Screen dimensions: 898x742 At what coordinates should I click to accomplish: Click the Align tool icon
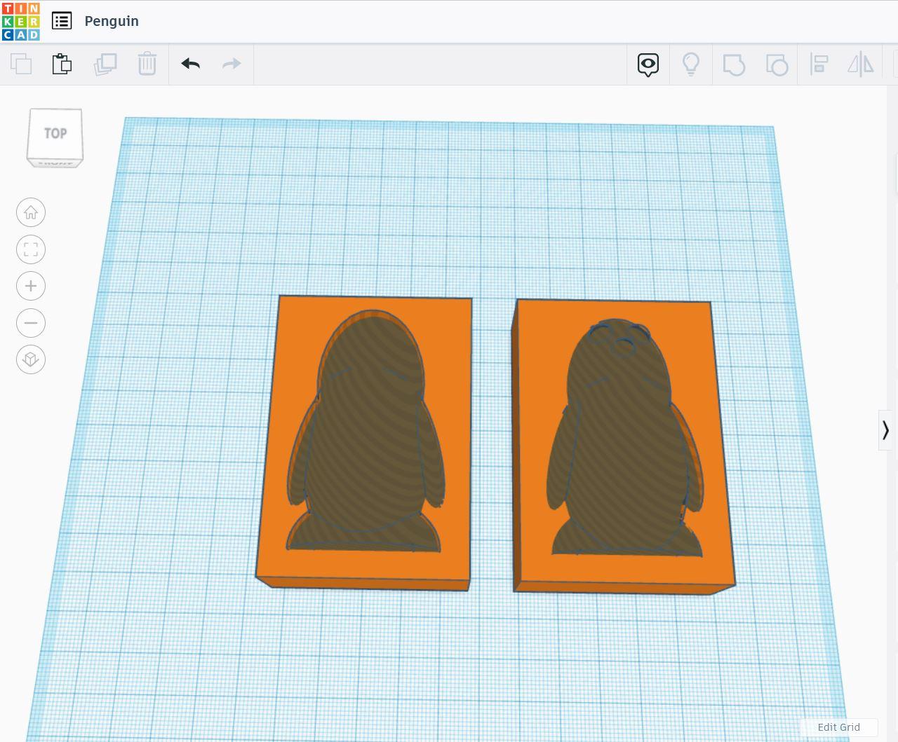tap(819, 64)
